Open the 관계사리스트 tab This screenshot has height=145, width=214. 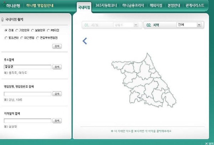pyautogui.click(x=195, y=6)
